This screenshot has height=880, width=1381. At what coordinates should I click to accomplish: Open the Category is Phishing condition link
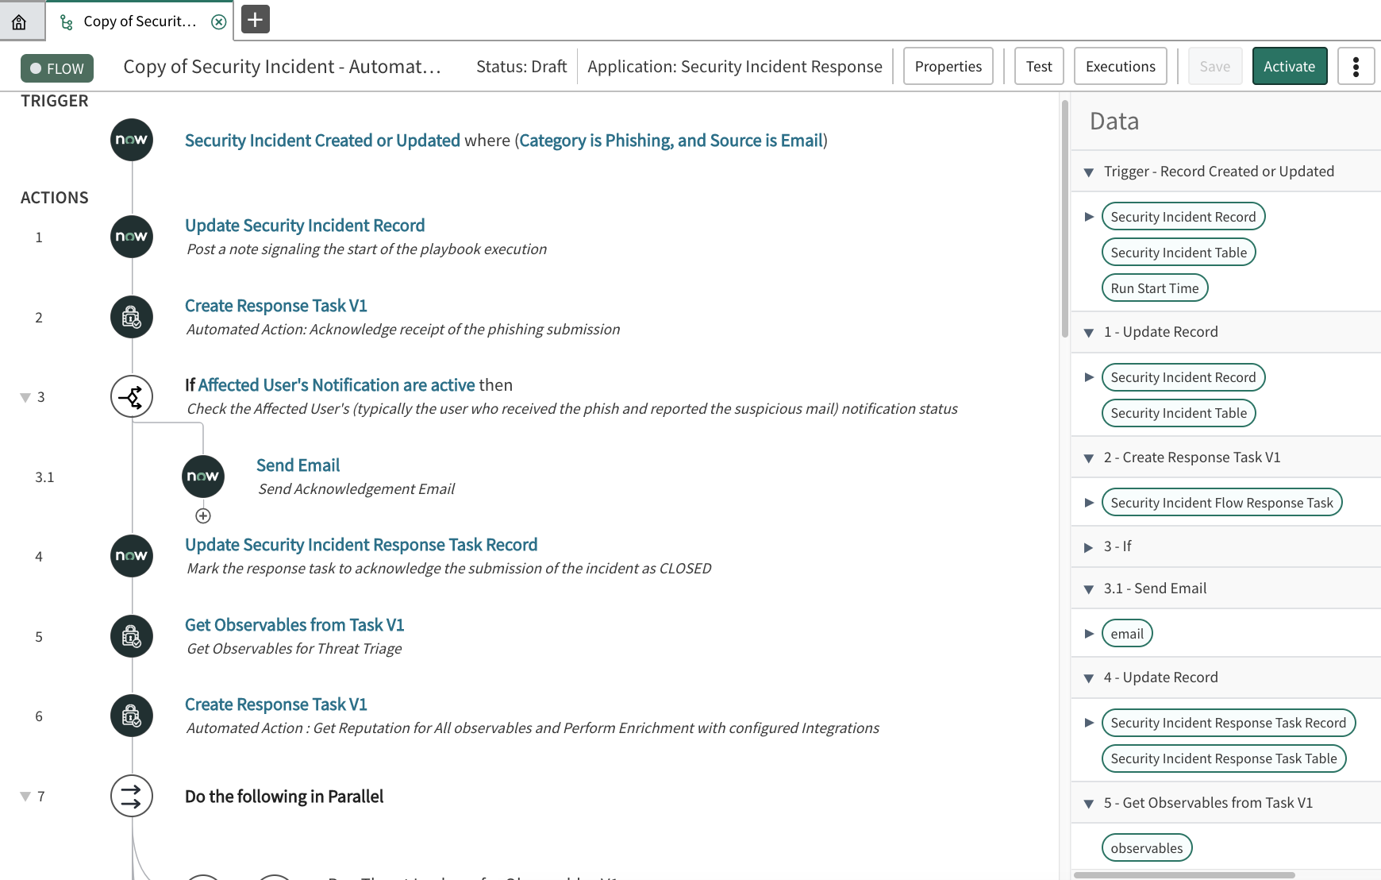tap(671, 141)
